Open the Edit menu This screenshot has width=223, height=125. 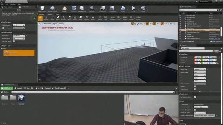pos(7,4)
